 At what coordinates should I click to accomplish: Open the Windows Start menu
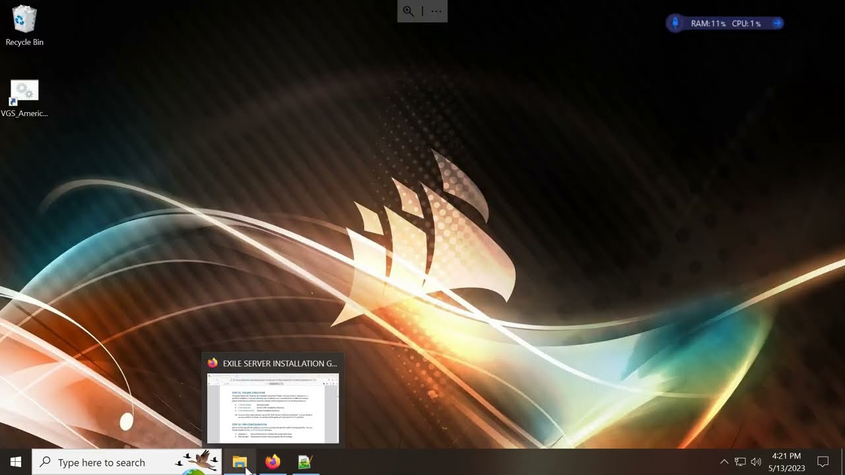point(16,462)
